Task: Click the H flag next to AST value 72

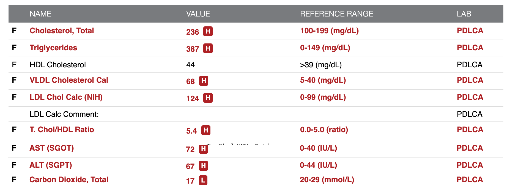Action: (x=203, y=149)
